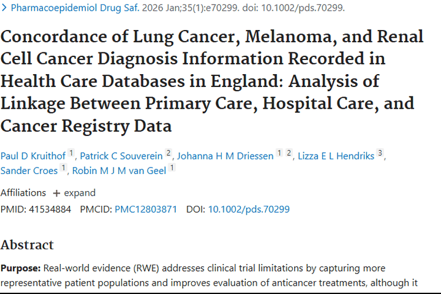441x294 pixels.
Task: Open author Paul D Kruithof
Action: coord(33,156)
